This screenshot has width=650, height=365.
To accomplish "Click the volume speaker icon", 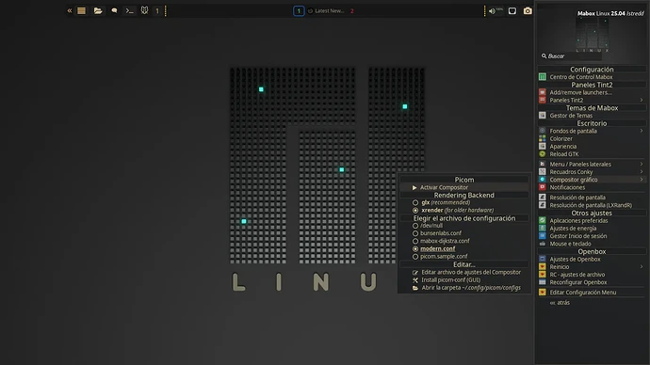I will (492, 11).
